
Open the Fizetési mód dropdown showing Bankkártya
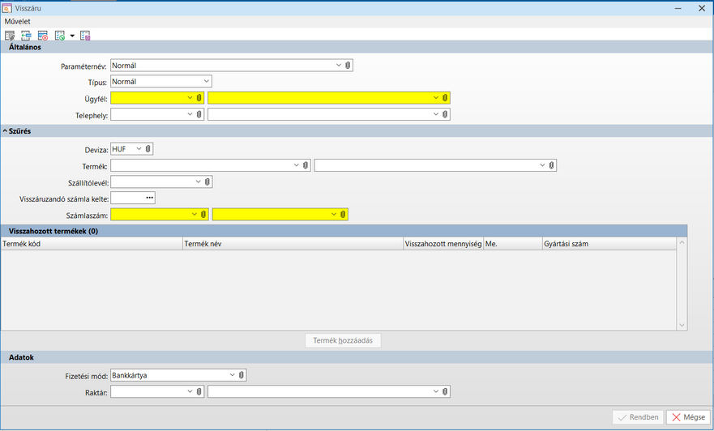pos(233,375)
